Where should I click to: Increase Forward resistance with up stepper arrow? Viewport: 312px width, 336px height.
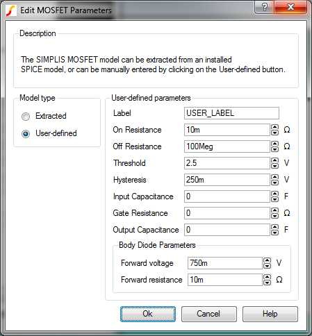point(267,277)
